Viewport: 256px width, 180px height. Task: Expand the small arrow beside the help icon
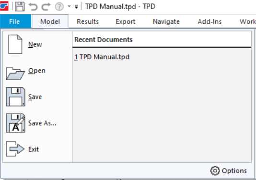(69, 7)
